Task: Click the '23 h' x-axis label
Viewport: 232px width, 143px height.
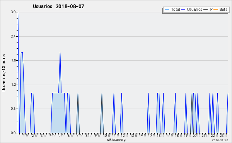Action: [223, 135]
